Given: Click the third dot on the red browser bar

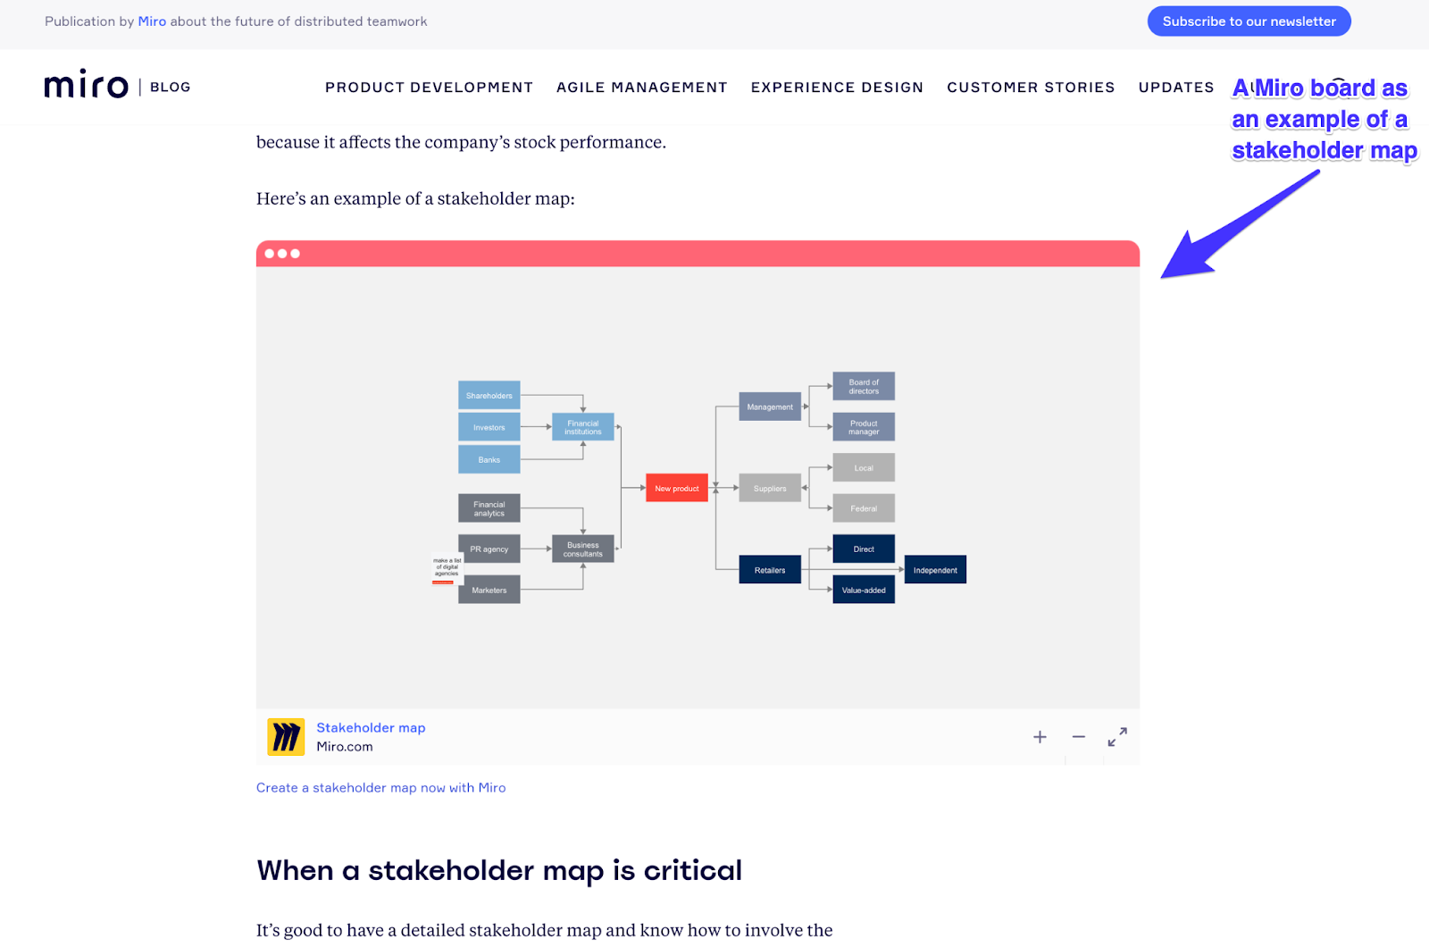Looking at the screenshot, I should [x=296, y=254].
